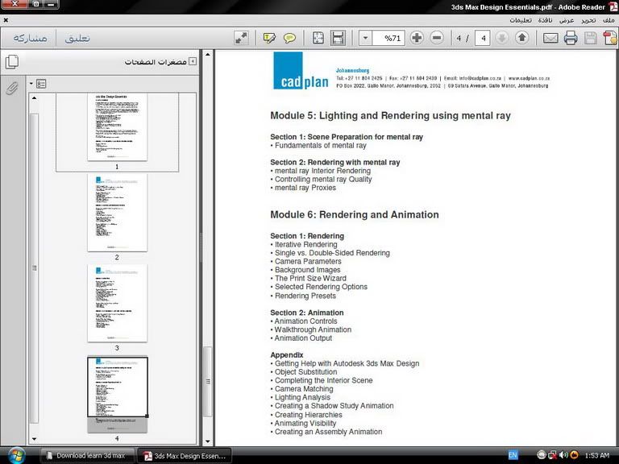Click thumbnails panel scroll up arrow

35,97
